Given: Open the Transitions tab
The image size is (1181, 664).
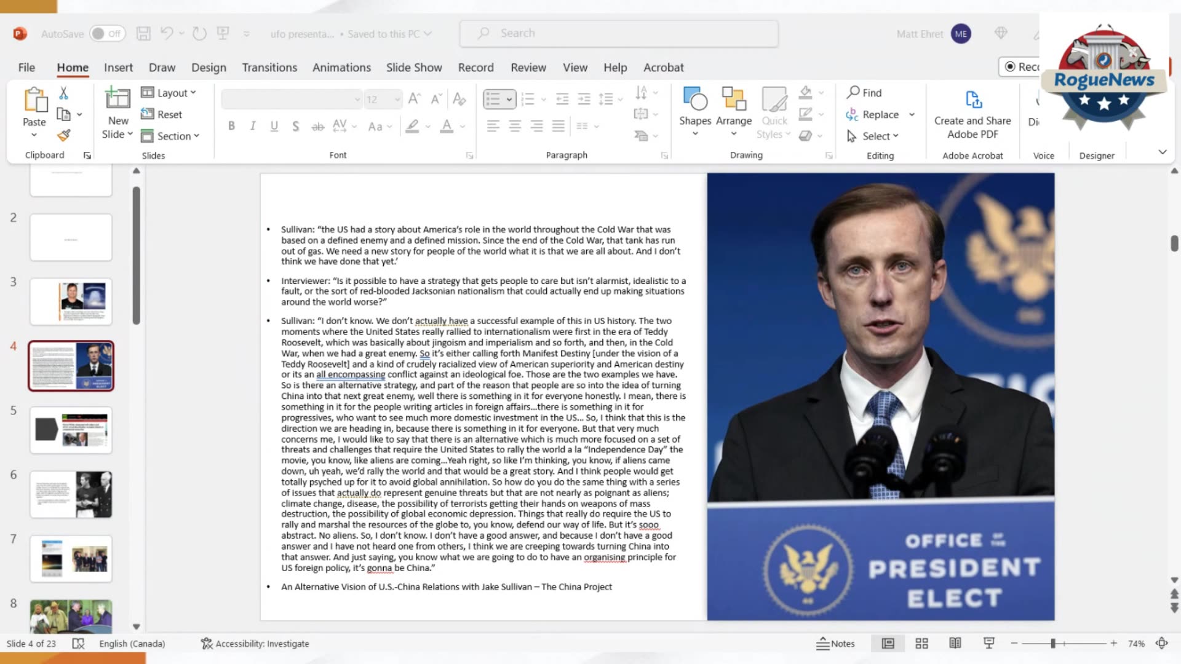Looking at the screenshot, I should coord(269,68).
